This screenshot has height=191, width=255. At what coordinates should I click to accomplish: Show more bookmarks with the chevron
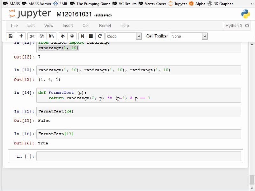(x=252, y=4)
